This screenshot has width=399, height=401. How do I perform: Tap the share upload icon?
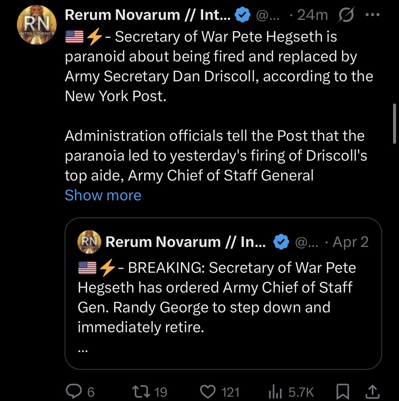(372, 391)
